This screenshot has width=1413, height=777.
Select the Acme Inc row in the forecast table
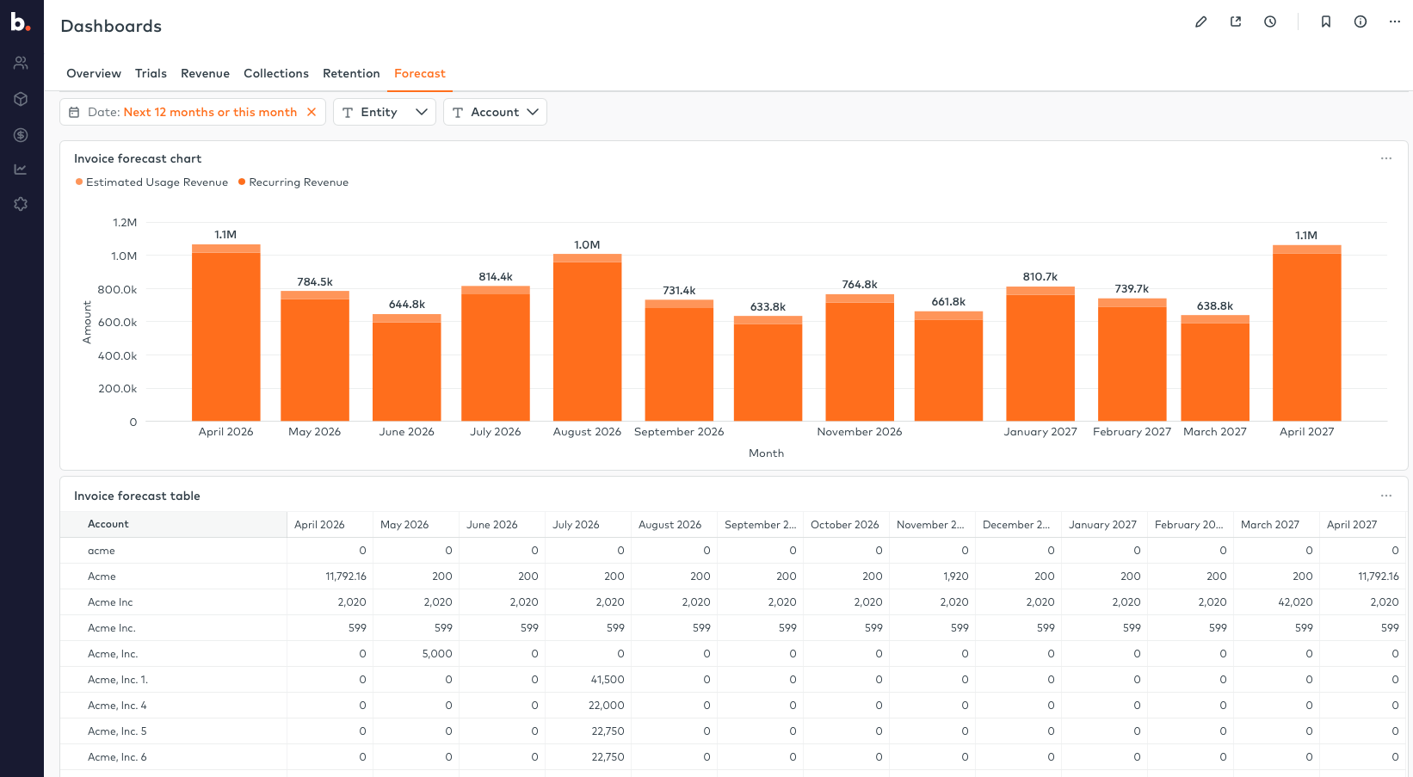(x=110, y=601)
